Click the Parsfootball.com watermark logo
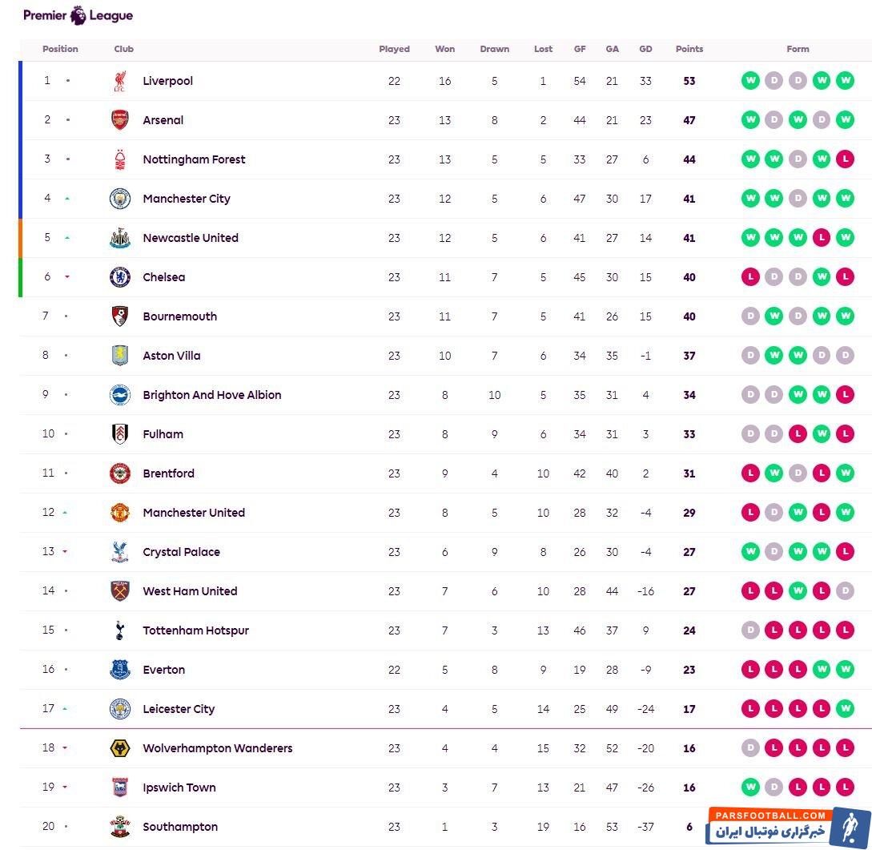This screenshot has height=850, width=872. (788, 826)
